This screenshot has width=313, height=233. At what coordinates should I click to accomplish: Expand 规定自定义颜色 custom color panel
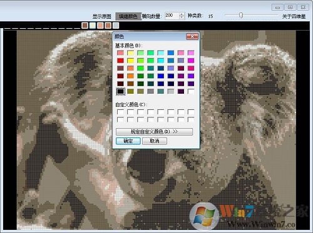click(x=154, y=132)
